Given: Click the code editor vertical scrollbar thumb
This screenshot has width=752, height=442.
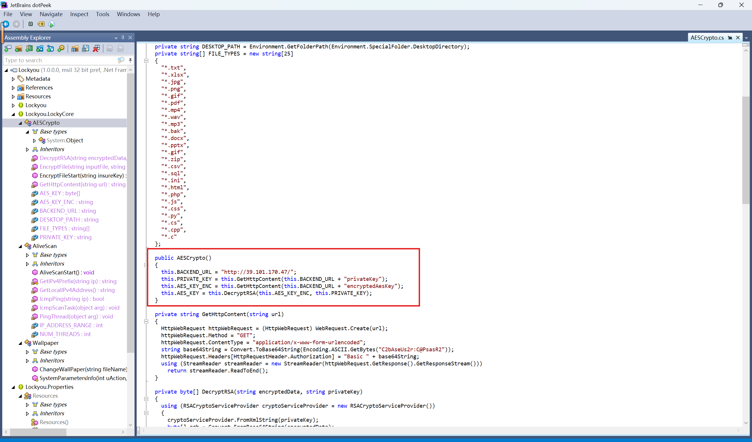Looking at the screenshot, I should (746, 150).
